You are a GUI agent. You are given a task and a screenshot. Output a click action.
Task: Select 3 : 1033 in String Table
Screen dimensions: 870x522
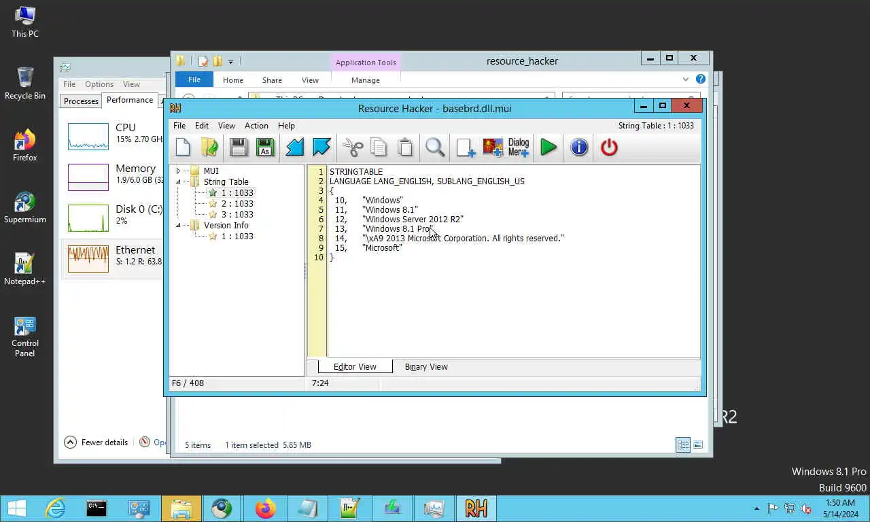(x=237, y=215)
